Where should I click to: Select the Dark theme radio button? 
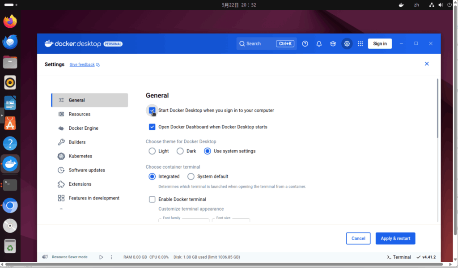[180, 151]
